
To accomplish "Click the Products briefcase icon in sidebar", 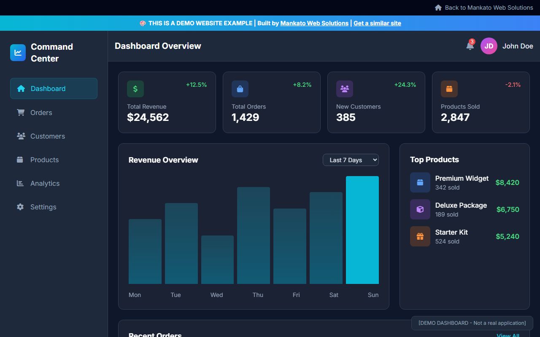I will coord(20,160).
